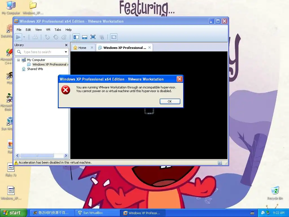289x217 pixels.
Task: Open the Recycle Bin desktop icon
Action: click(x=275, y=193)
